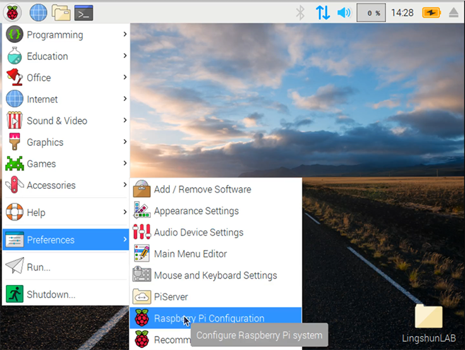Expand the Accessories submenu arrow

[125, 184]
